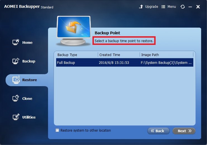Click the AOMEI Backupper title text

click(22, 6)
